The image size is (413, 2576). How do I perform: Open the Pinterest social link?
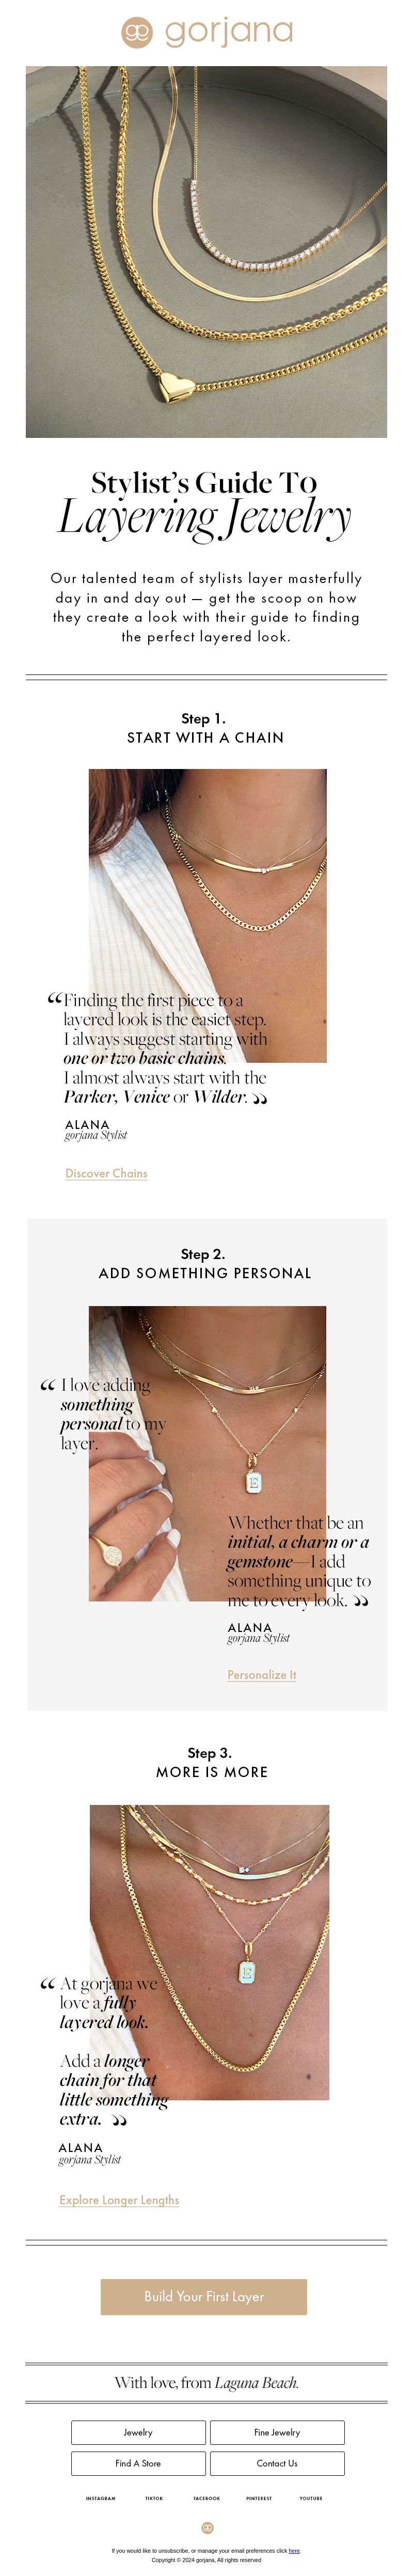pyautogui.click(x=259, y=2498)
